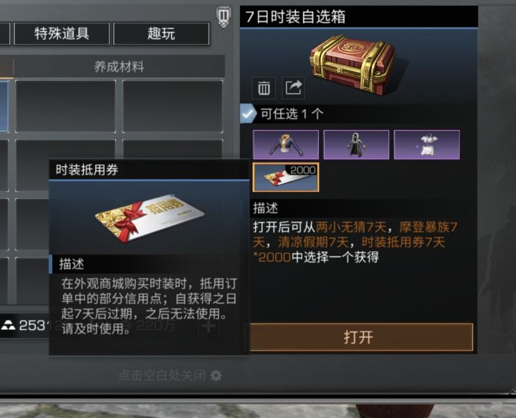Click the gear icon near 点击空白处关闭
Viewport: 516px width, 418px height.
(216, 375)
